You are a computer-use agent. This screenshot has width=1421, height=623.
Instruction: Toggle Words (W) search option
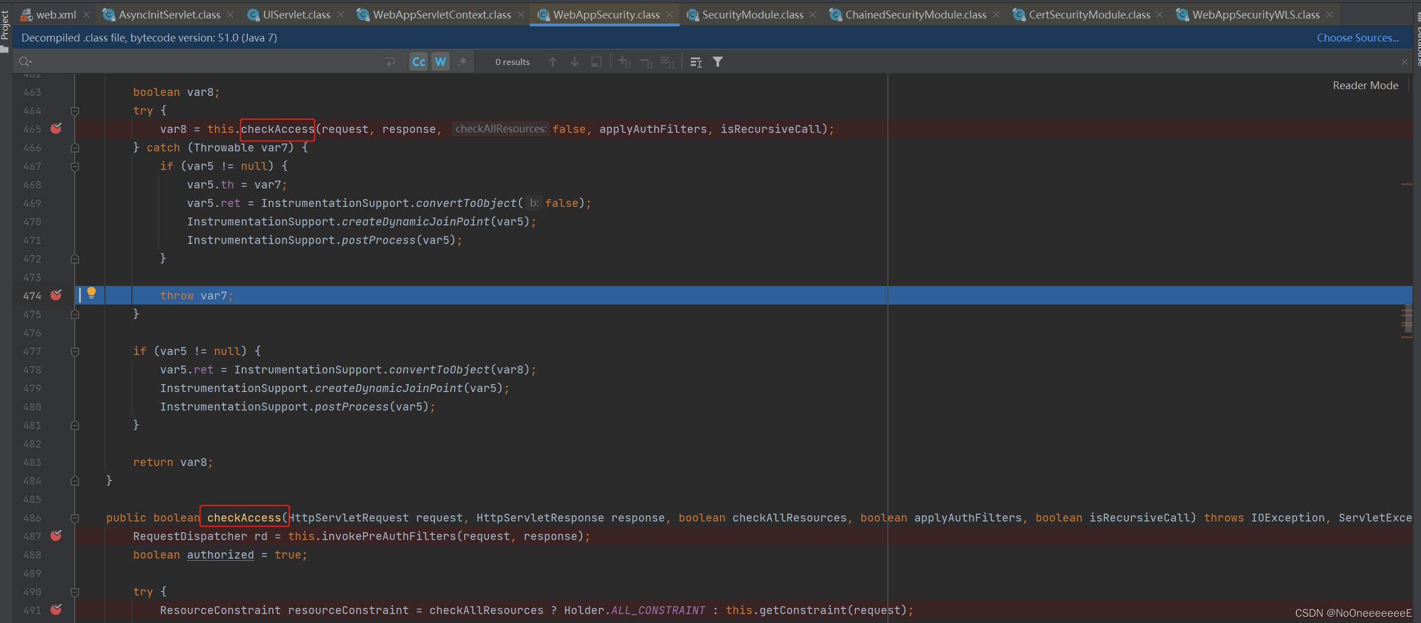click(x=441, y=62)
